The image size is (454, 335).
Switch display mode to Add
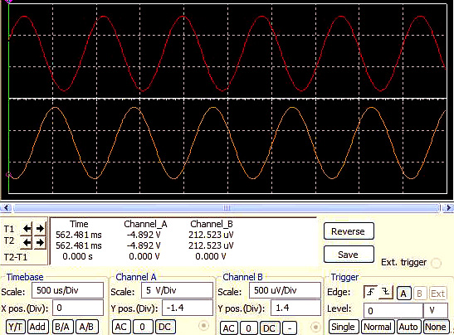coord(37,327)
